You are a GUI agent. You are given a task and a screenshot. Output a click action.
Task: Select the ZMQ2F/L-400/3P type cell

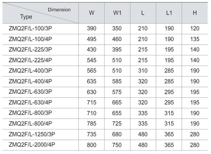click(30, 71)
